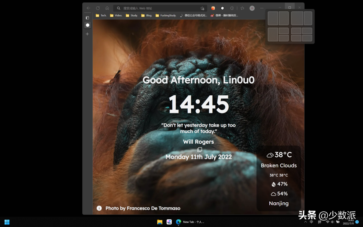Toggle the vertical tabs pane
The height and width of the screenshot is (227, 363).
pyautogui.click(x=87, y=18)
